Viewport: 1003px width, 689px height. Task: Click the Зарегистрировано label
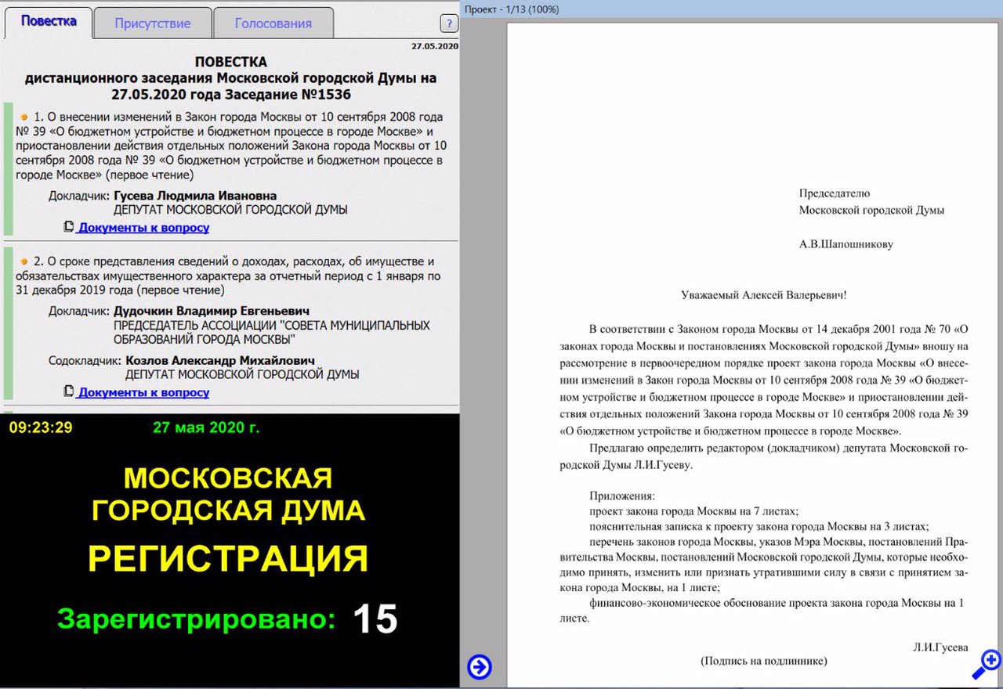(196, 619)
